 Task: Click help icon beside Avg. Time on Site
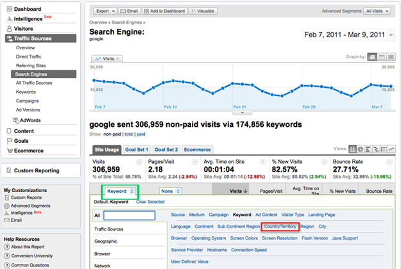263,162
